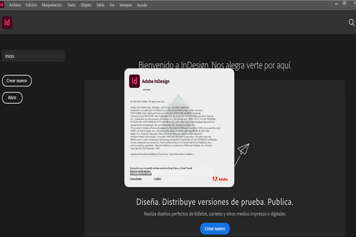
Task: Click the Adobe logo in About dialog
Action: pos(220,179)
